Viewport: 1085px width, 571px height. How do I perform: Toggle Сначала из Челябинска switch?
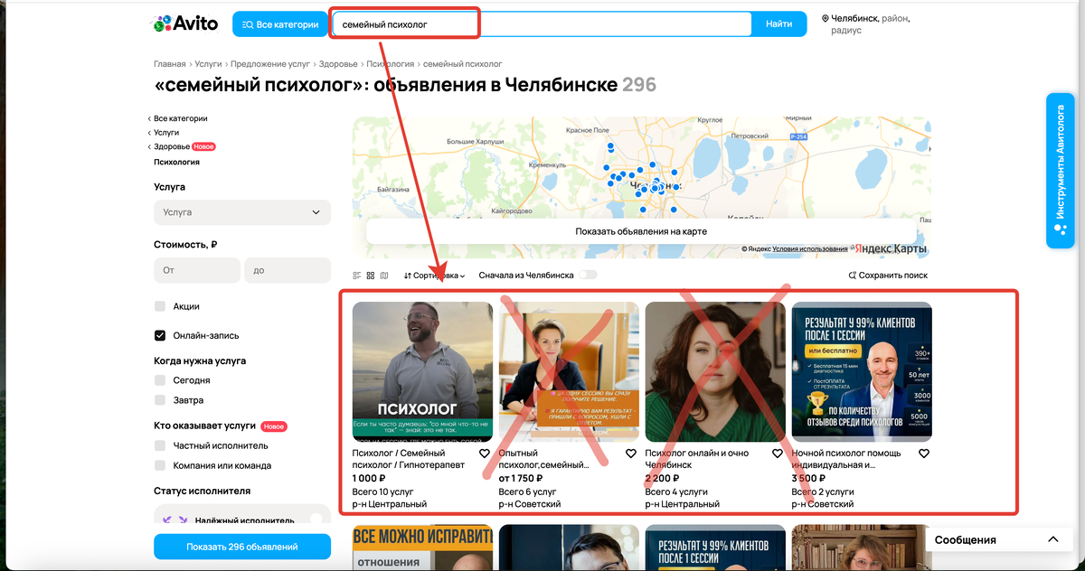[x=588, y=275]
